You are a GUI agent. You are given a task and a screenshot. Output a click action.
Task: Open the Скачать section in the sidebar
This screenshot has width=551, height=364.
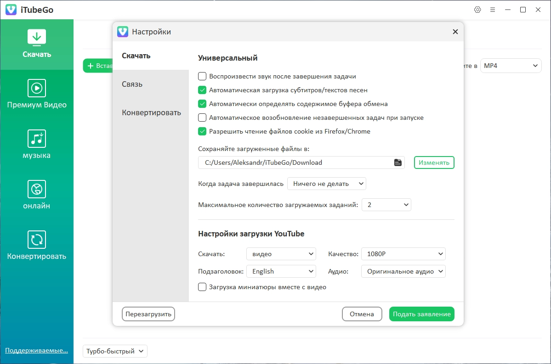pyautogui.click(x=37, y=44)
